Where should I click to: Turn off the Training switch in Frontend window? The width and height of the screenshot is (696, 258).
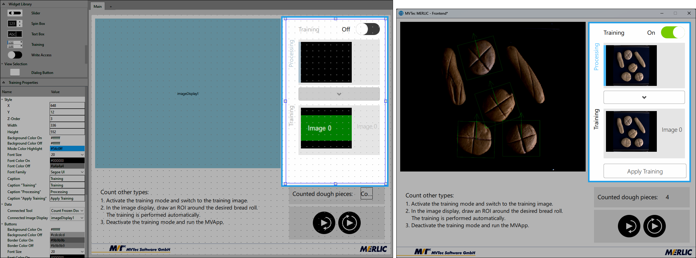point(673,33)
